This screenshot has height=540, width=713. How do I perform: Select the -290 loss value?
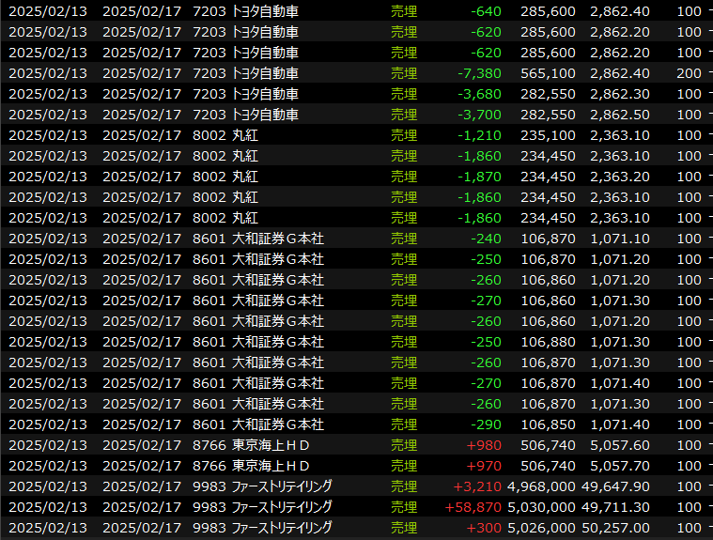click(486, 424)
